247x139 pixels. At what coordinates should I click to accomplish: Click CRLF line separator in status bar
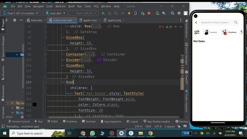click(148, 127)
